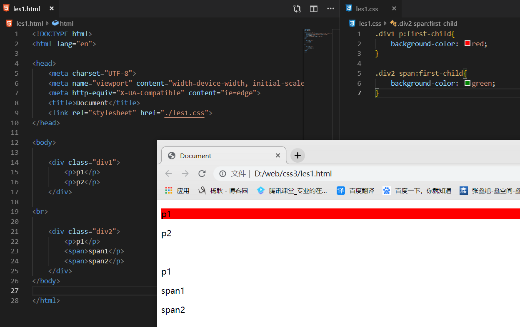520x327 pixels.
Task: Open the green color swatch picker
Action: [x=467, y=83]
